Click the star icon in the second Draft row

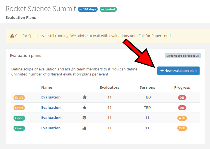pyautogui.click(x=84, y=108)
